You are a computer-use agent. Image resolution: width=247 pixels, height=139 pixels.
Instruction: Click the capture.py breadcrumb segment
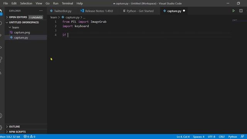[x=73, y=17]
